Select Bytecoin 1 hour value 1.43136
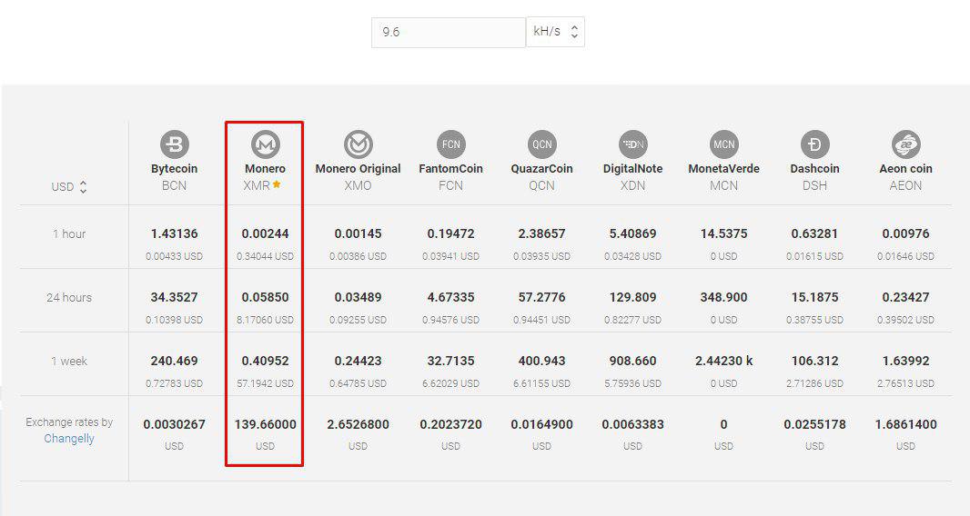This screenshot has width=970, height=516. (175, 234)
